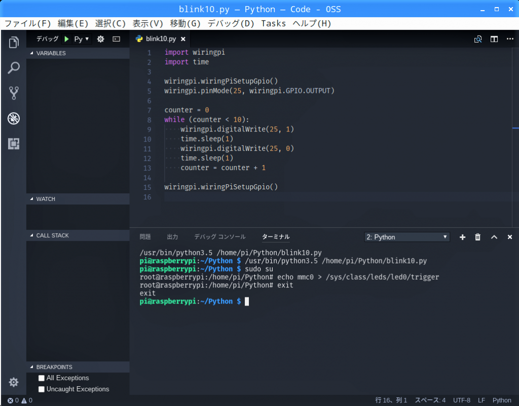The height and width of the screenshot is (406, 519).
Task: Open the ファイル(F) menu
Action: [x=27, y=23]
